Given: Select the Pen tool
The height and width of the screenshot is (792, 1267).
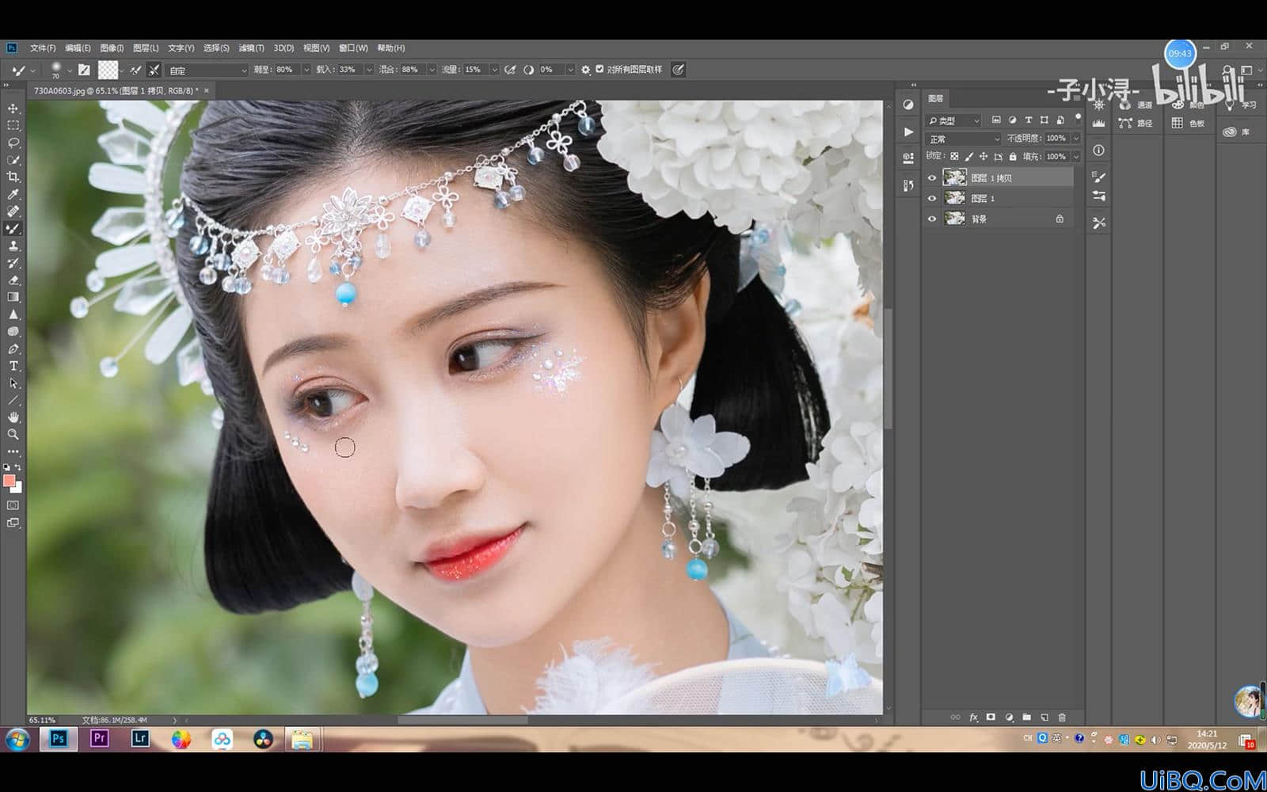Looking at the screenshot, I should point(13,349).
